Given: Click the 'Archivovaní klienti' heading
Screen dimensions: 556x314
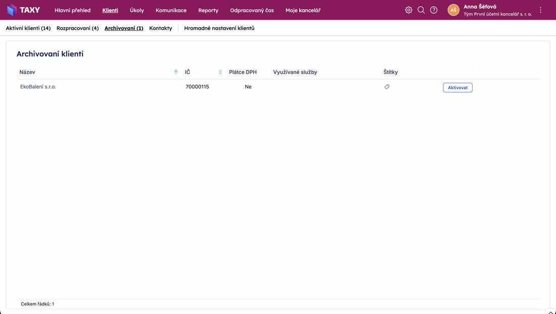Looking at the screenshot, I should coord(50,54).
